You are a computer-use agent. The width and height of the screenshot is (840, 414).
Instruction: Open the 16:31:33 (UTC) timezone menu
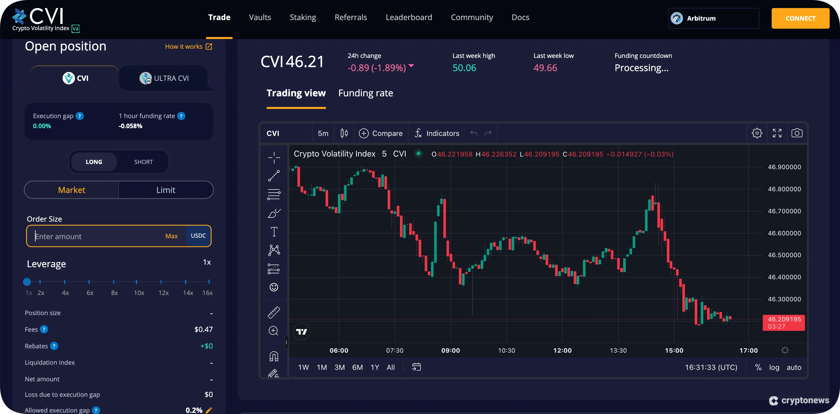click(x=711, y=367)
